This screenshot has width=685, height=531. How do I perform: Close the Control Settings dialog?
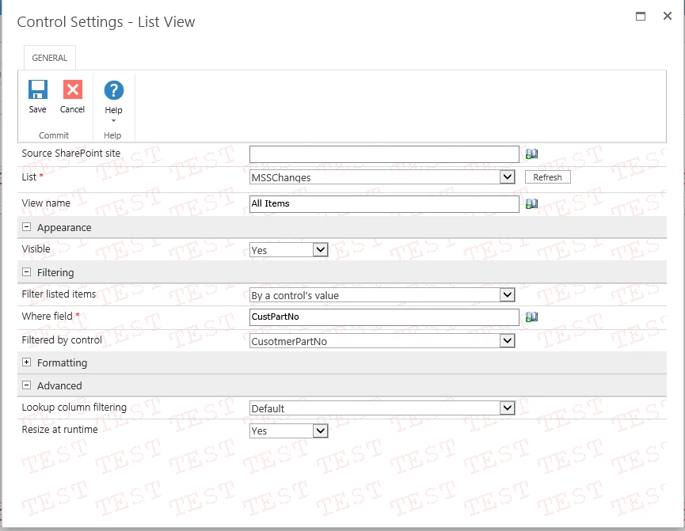click(x=667, y=16)
